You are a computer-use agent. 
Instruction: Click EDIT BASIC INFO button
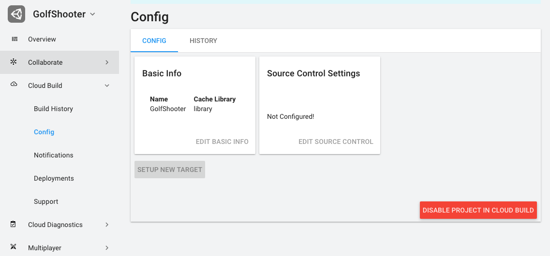222,142
